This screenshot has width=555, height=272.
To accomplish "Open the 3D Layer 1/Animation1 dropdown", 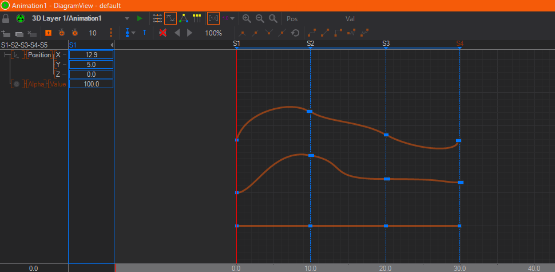I will (127, 18).
